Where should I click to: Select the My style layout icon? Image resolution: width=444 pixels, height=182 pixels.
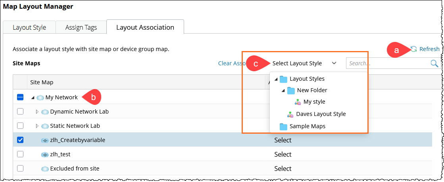pyautogui.click(x=298, y=102)
